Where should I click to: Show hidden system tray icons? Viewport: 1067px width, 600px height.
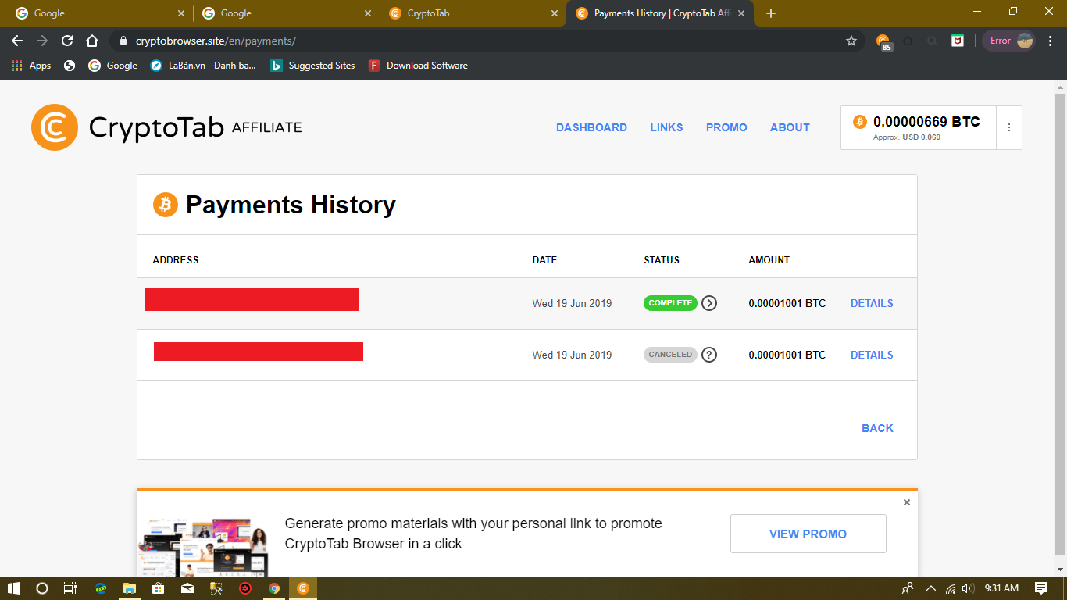pos(930,588)
